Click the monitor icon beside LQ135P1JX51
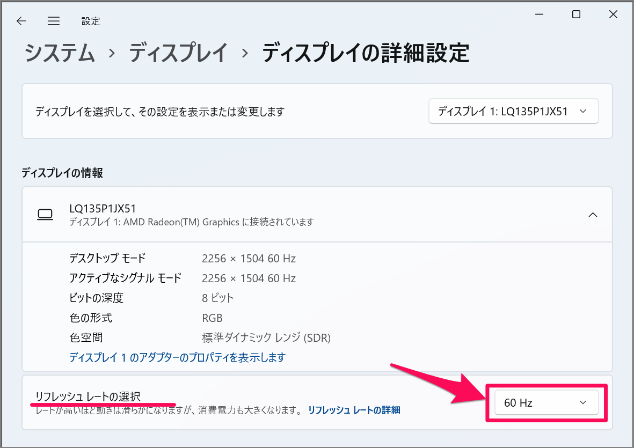634x448 pixels. tap(46, 214)
